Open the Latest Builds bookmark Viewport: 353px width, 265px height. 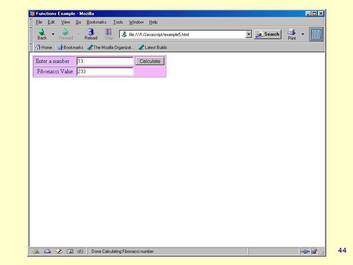pyautogui.click(x=153, y=47)
